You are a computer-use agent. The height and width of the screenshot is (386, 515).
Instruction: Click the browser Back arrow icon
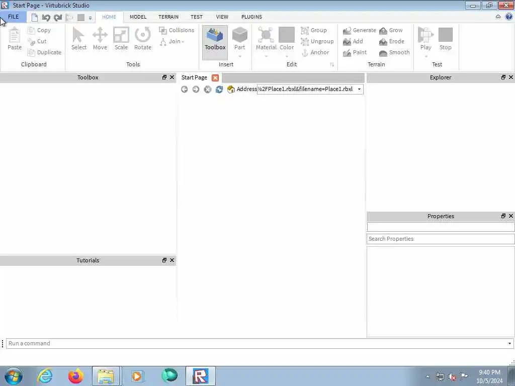click(x=184, y=89)
